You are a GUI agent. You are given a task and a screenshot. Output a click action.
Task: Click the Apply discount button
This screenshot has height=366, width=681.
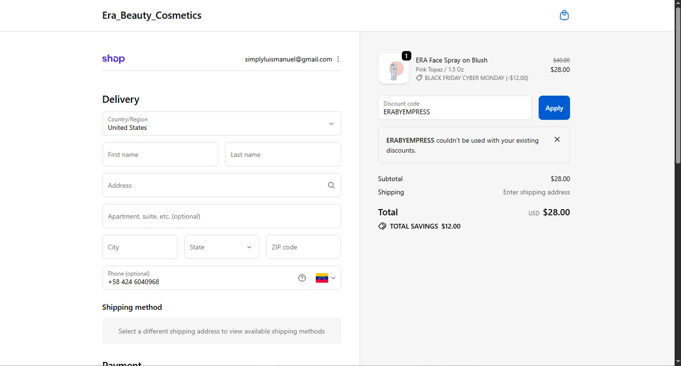tap(554, 108)
